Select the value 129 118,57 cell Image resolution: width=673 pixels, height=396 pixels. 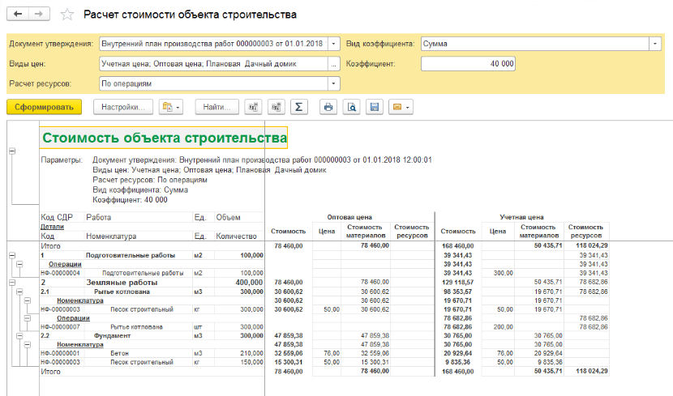point(457,283)
